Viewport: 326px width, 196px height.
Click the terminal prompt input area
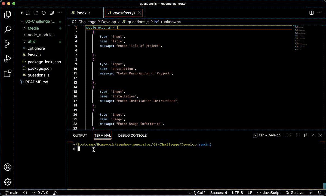point(79,149)
